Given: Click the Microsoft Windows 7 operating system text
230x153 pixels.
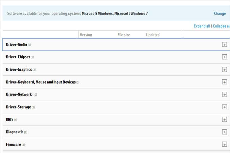Looking at the screenshot, I should coord(131,13).
